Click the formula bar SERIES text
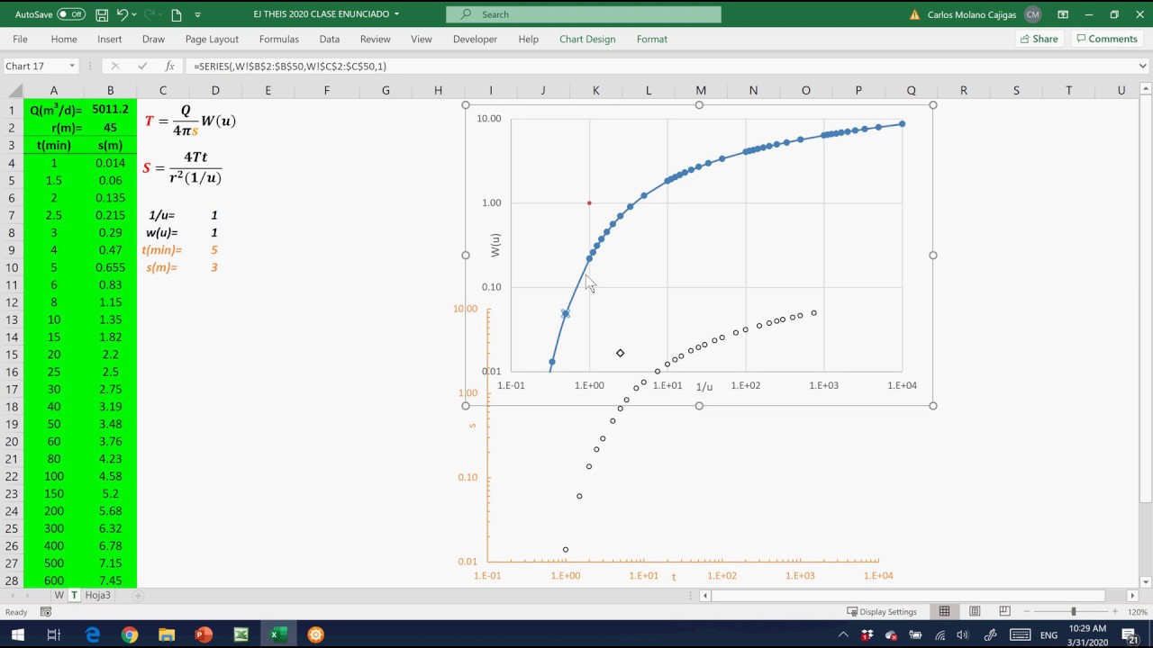The height and width of the screenshot is (648, 1153). coord(290,66)
